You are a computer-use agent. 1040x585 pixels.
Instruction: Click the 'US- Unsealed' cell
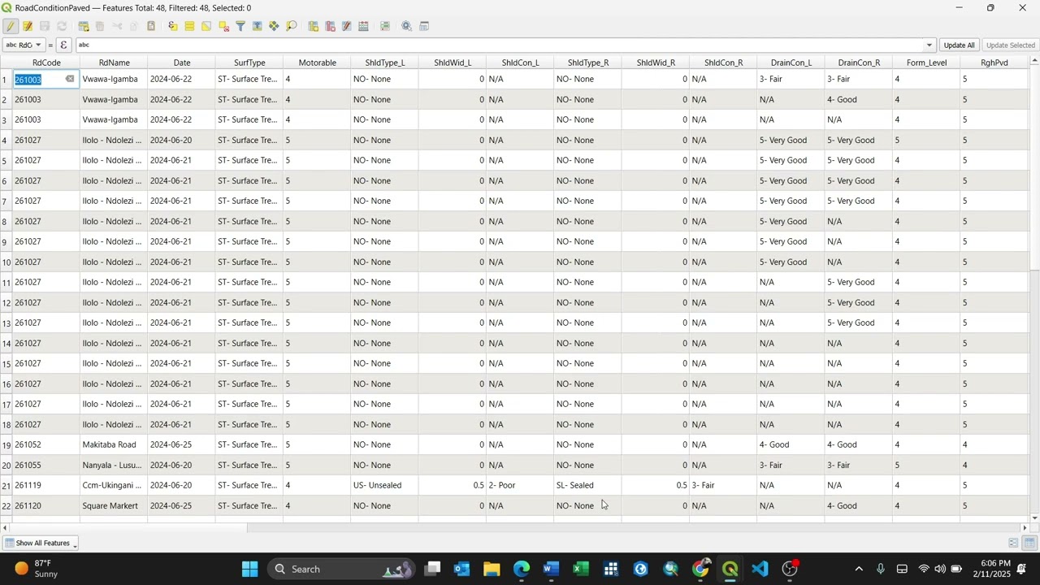point(384,486)
